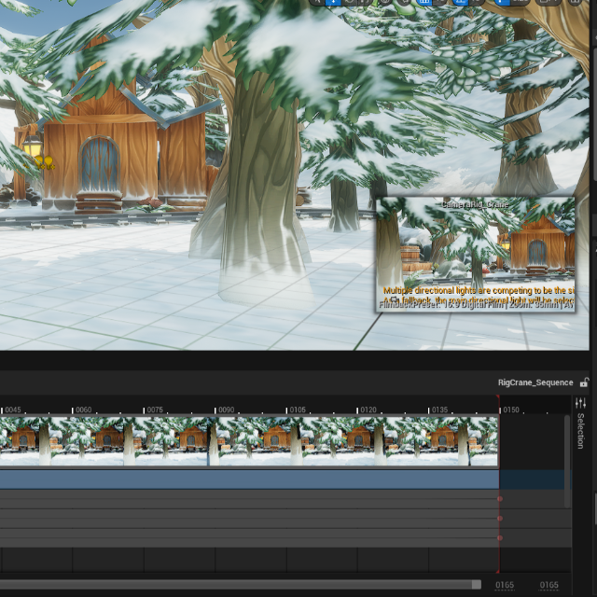The width and height of the screenshot is (597, 597).
Task: Open the camera speed dropdown
Action: 548,2
